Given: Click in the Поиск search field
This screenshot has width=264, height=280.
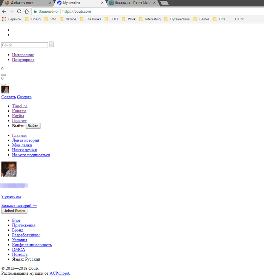Looking at the screenshot, I should (x=25, y=45).
